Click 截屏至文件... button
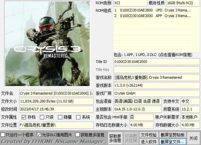The height and width of the screenshot is (145, 201). (173, 142)
